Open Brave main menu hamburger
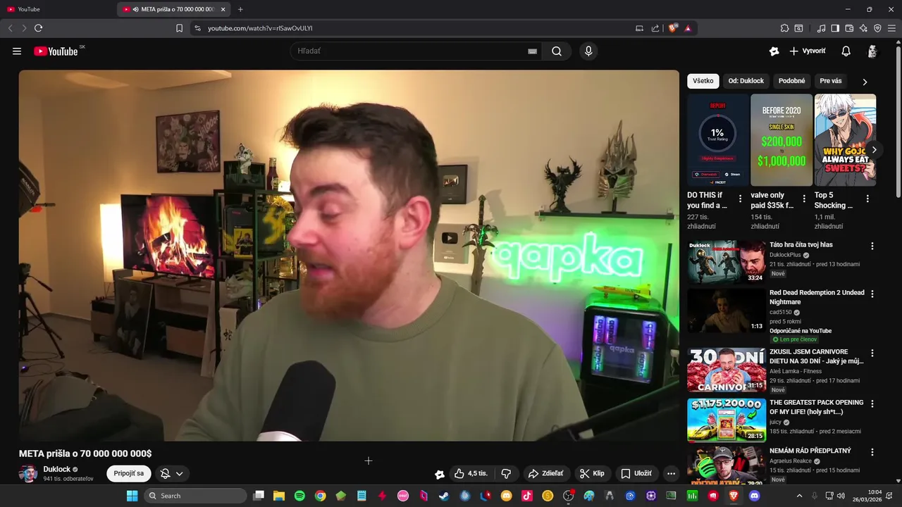Viewport: 902px width, 507px height. [891, 28]
